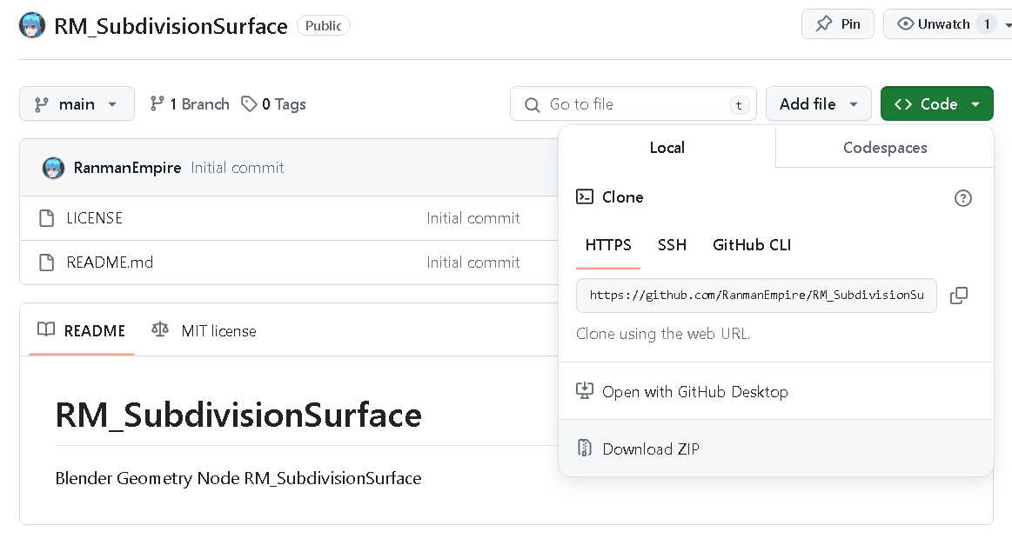Click the README.md file icon
Screen dimensions: 1012x545
pyautogui.click(x=47, y=263)
